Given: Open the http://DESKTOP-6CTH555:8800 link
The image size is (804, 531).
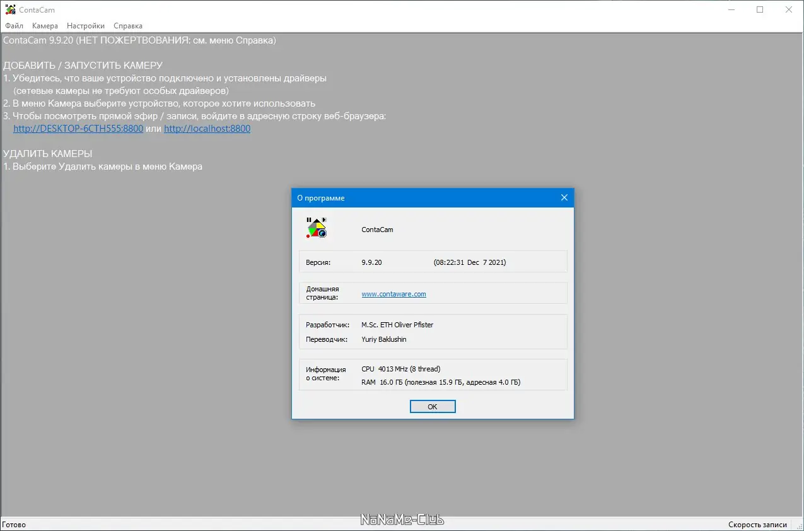Looking at the screenshot, I should point(78,129).
